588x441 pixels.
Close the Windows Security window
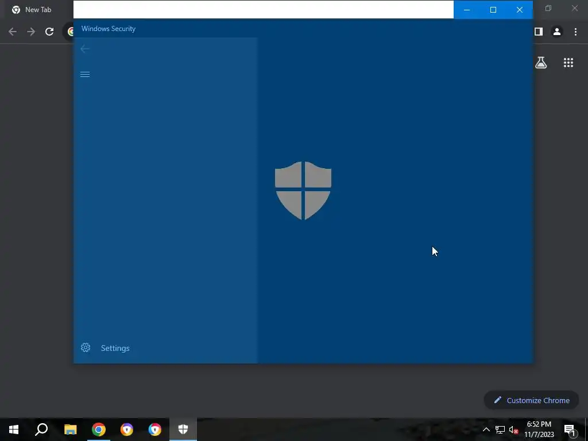[x=519, y=10]
